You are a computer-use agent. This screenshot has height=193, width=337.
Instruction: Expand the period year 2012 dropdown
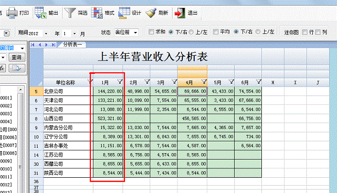(46, 33)
